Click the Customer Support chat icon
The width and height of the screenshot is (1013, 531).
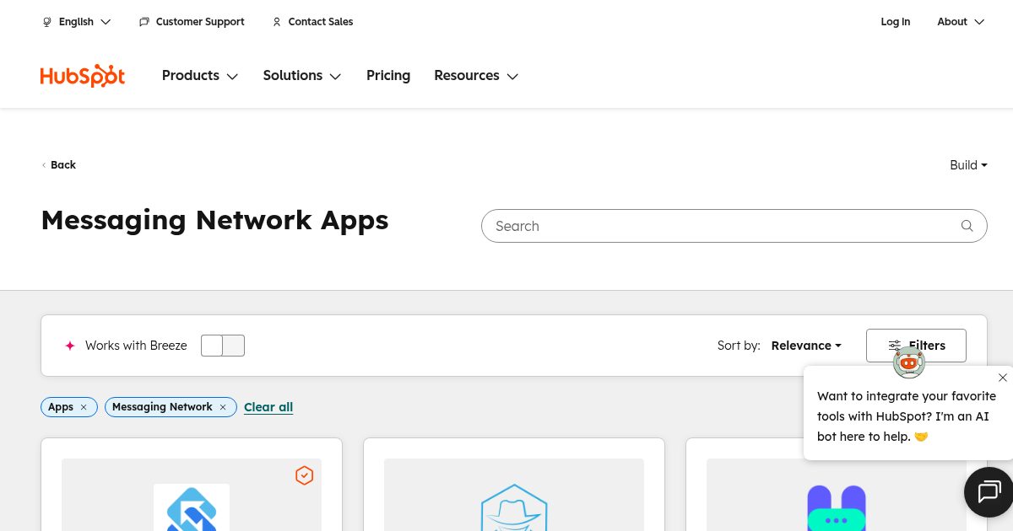click(144, 22)
